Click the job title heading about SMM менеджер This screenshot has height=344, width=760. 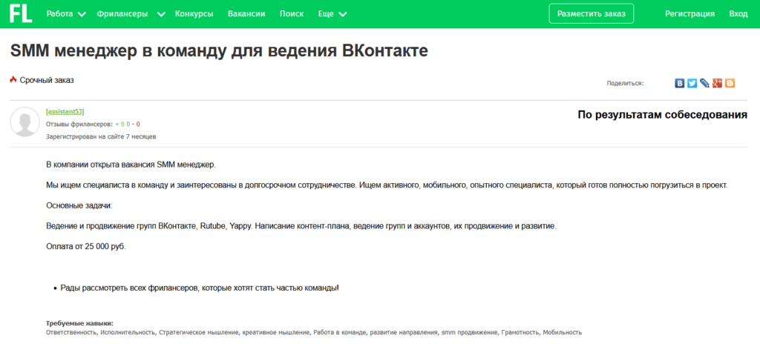point(219,51)
